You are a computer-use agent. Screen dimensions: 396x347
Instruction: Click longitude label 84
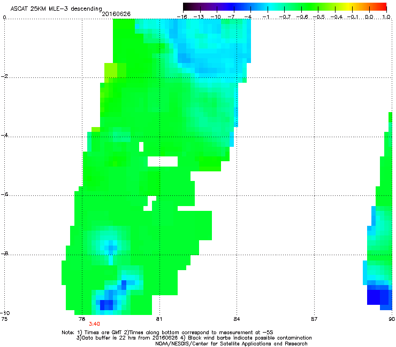pos(237,319)
